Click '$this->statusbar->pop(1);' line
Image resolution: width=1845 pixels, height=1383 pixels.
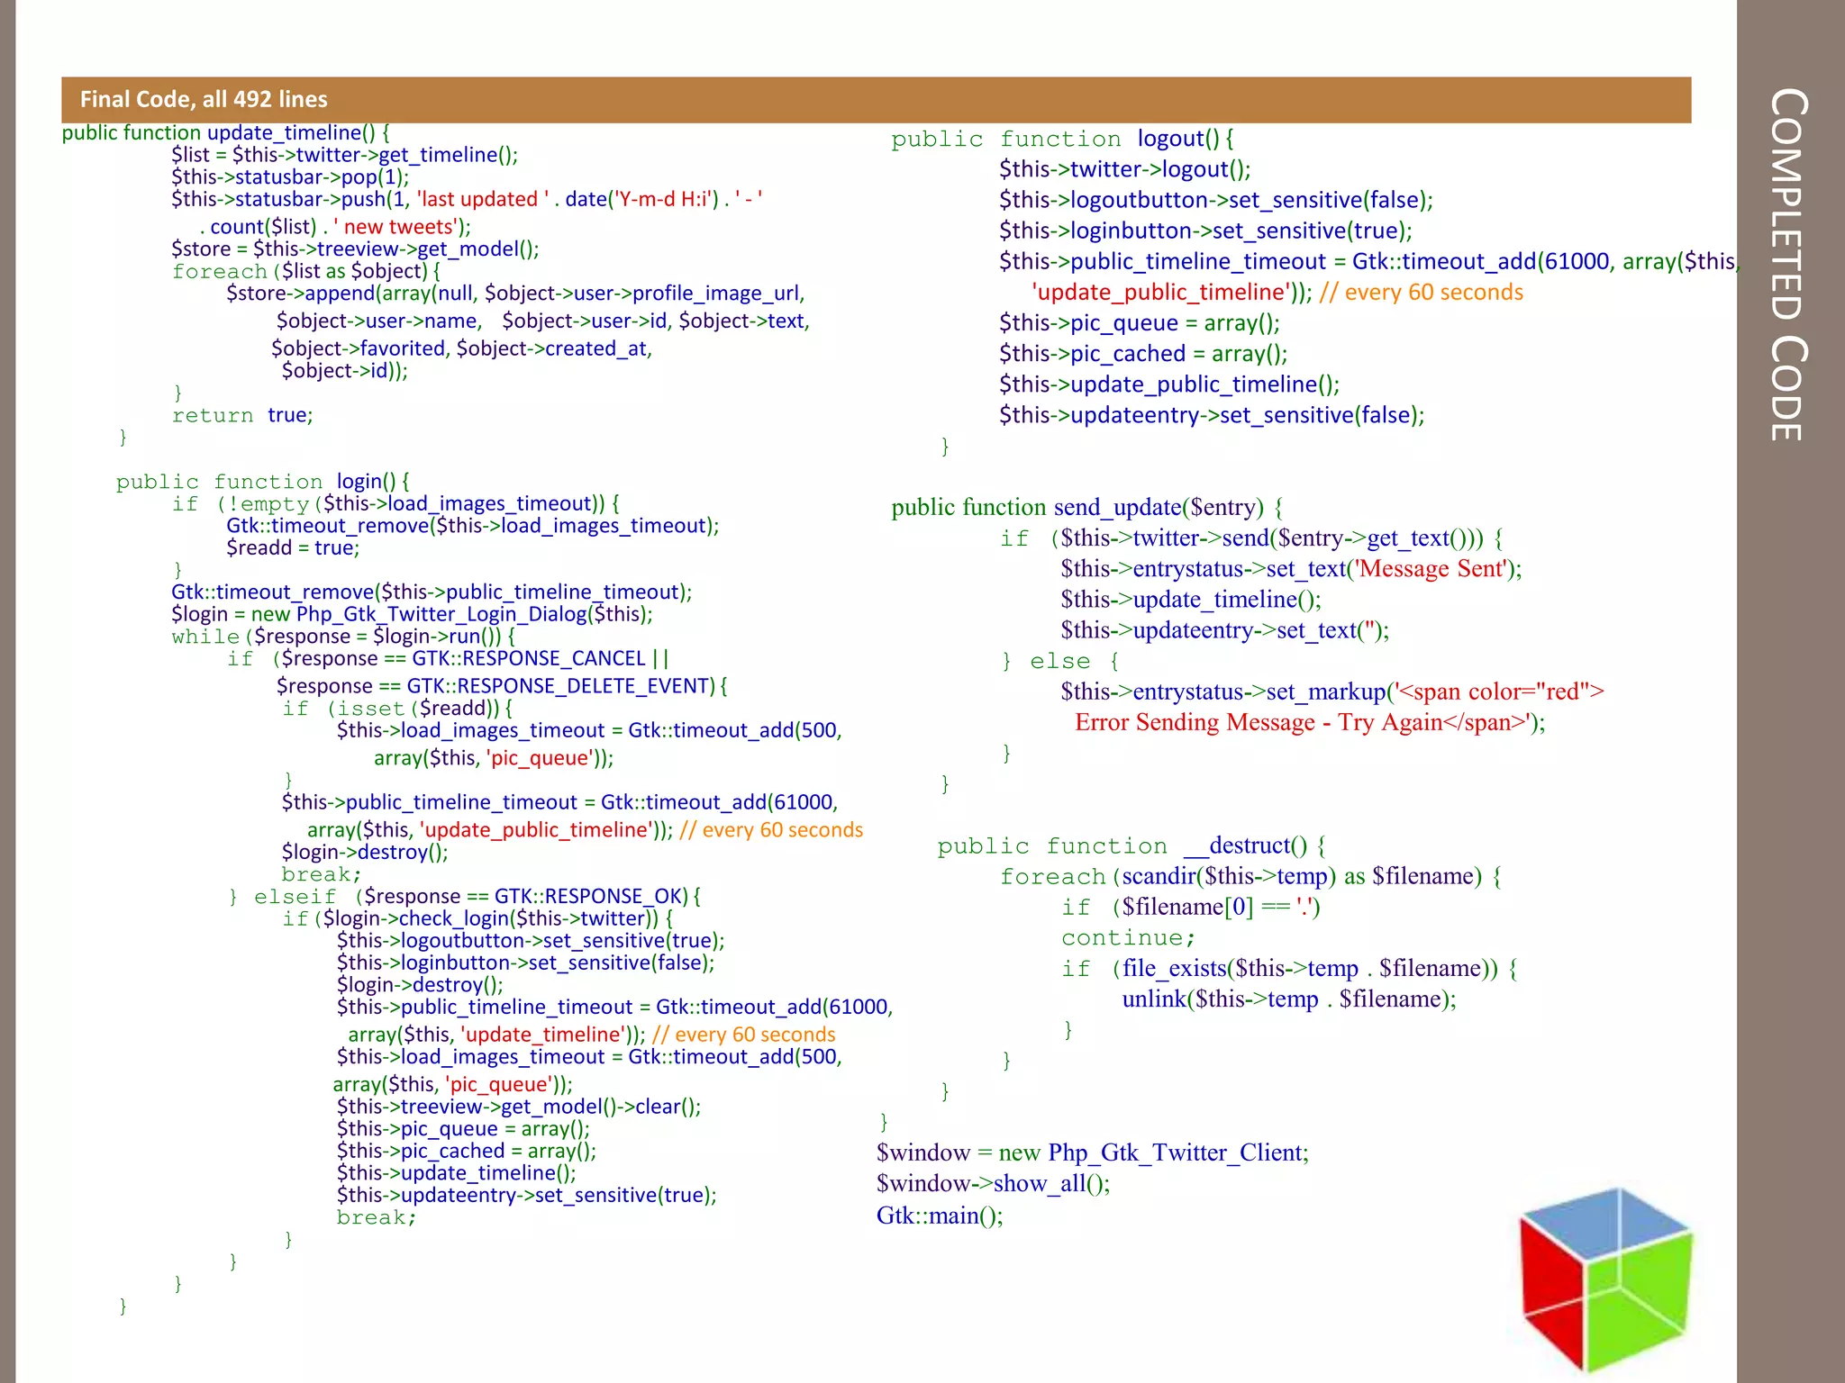tap(290, 176)
